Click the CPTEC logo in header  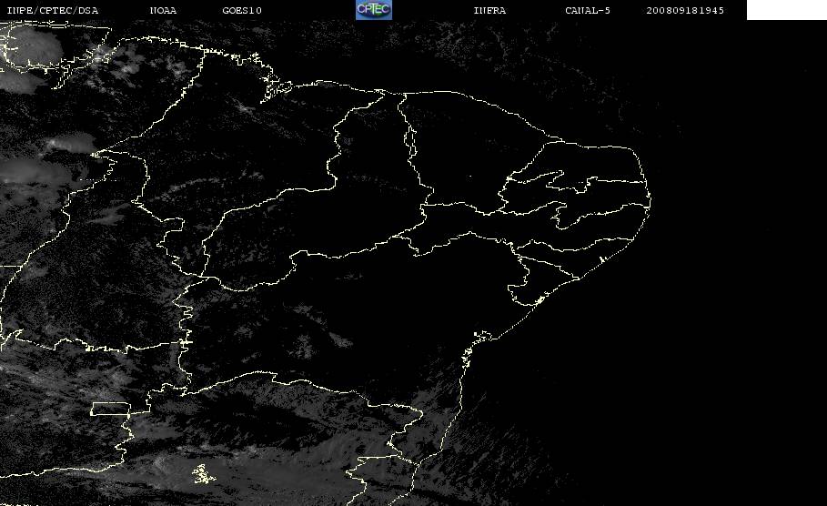click(x=373, y=9)
